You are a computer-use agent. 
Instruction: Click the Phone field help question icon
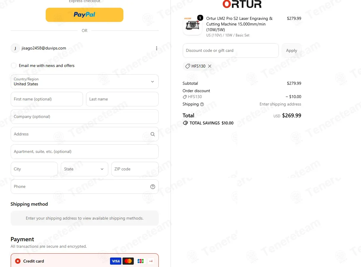point(153,187)
